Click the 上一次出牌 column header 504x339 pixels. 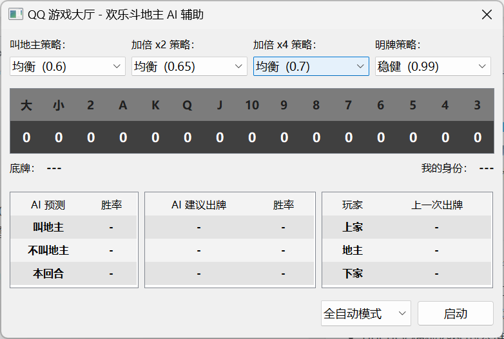[437, 205]
